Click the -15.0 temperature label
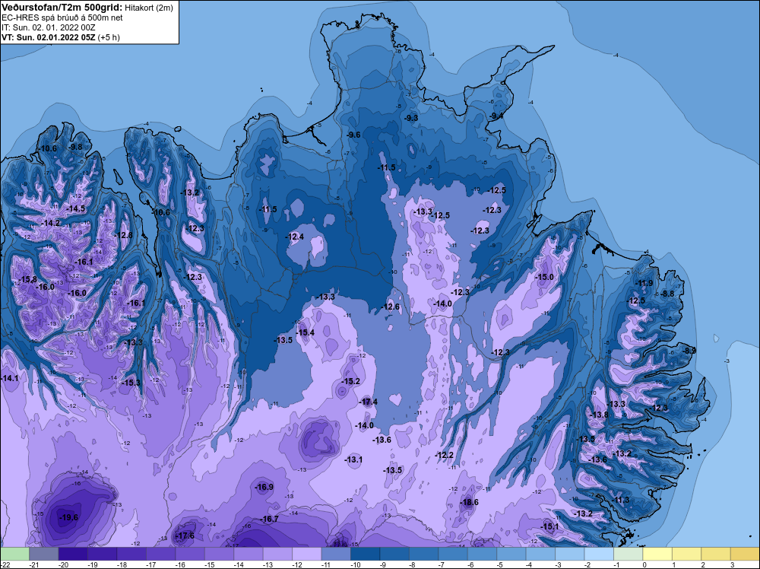760x569 pixels. [x=544, y=276]
